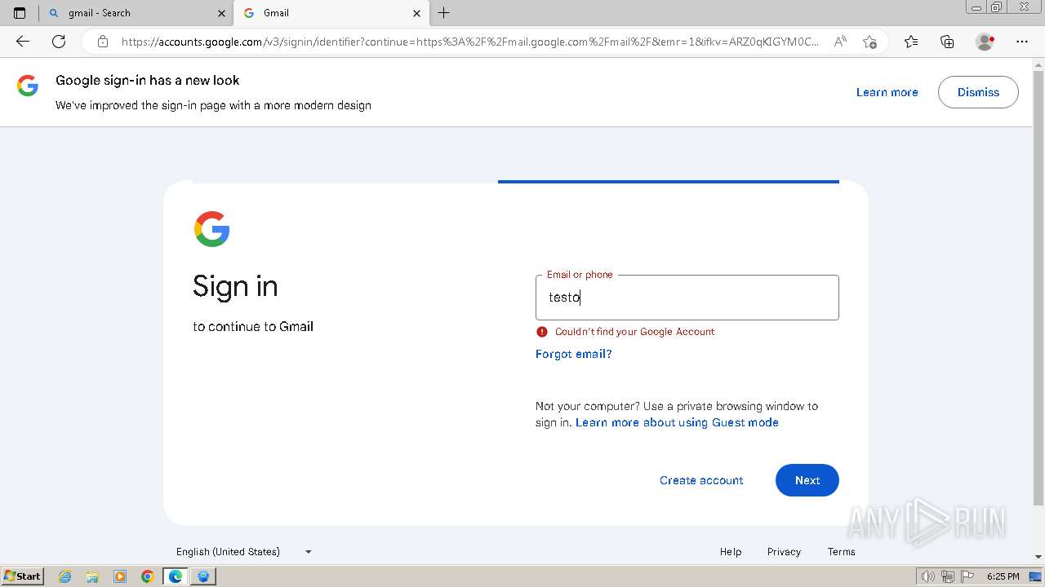Open the Collections panel
1045x587 pixels.
(x=947, y=42)
